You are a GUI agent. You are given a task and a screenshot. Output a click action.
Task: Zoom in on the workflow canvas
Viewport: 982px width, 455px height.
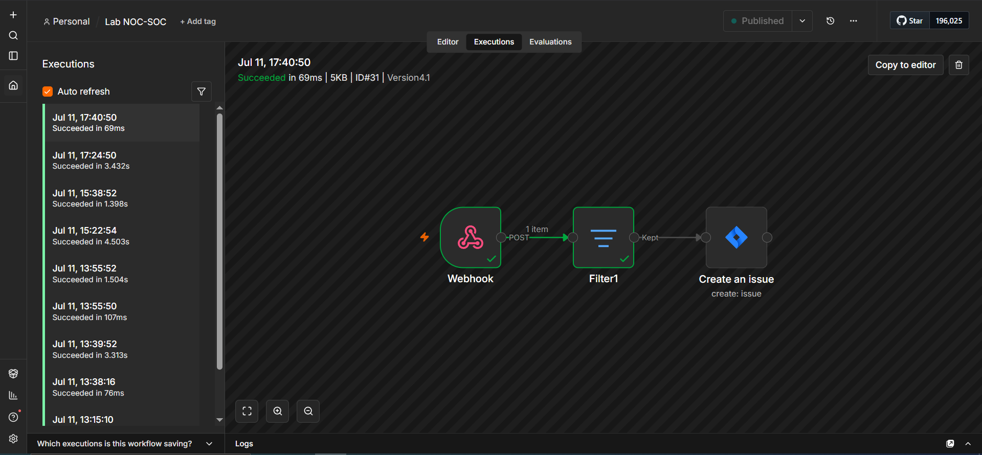[278, 411]
